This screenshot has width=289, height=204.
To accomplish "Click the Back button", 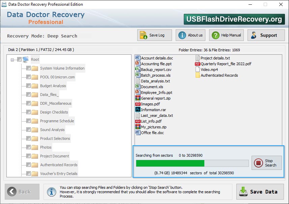I will click(x=22, y=192).
